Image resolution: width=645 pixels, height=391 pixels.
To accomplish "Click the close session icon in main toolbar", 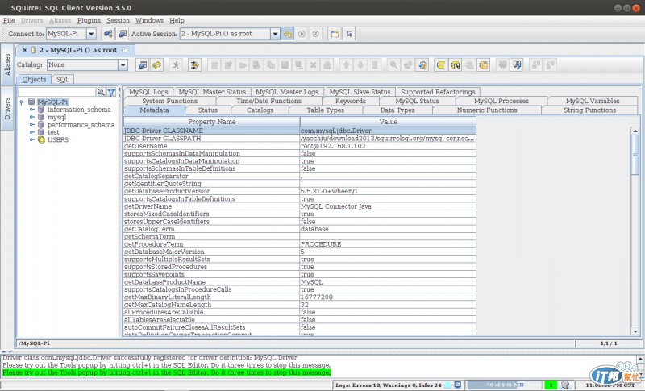I will click(x=315, y=34).
